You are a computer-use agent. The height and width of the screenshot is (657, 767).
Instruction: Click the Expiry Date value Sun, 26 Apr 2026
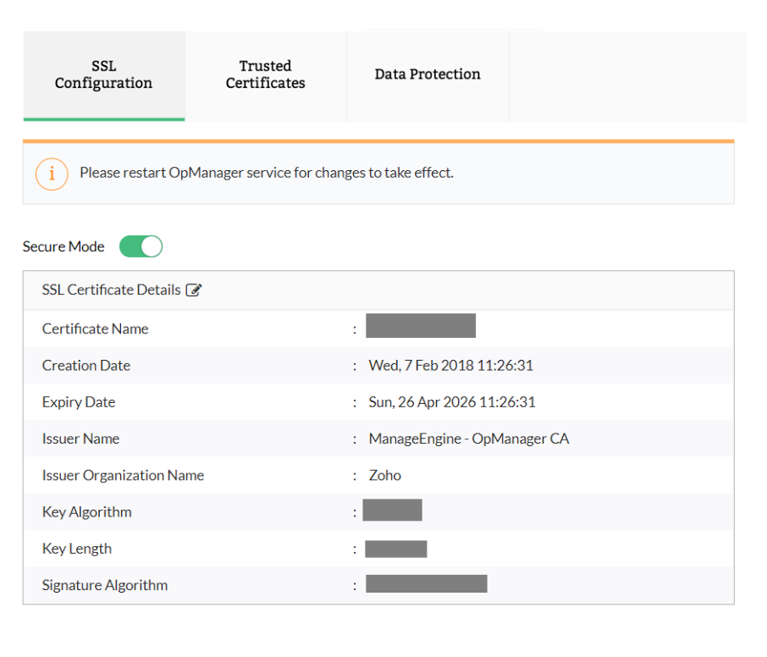coord(452,402)
